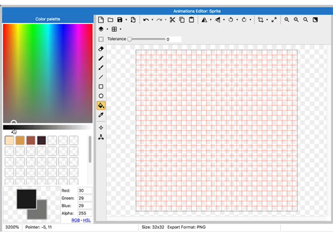Select the reddish-brown palette swatch
The height and width of the screenshot is (236, 333).
31,140
